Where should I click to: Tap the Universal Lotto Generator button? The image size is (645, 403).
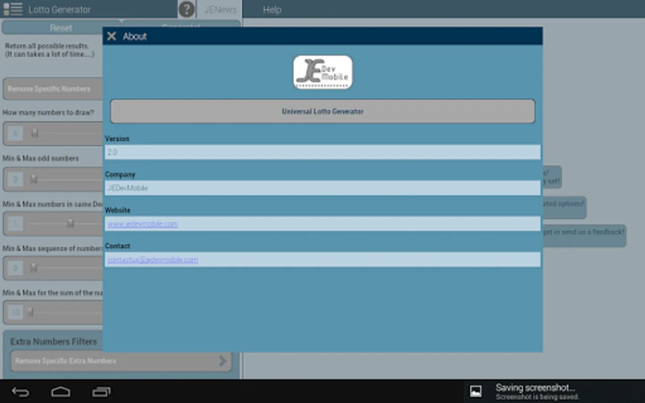[322, 111]
